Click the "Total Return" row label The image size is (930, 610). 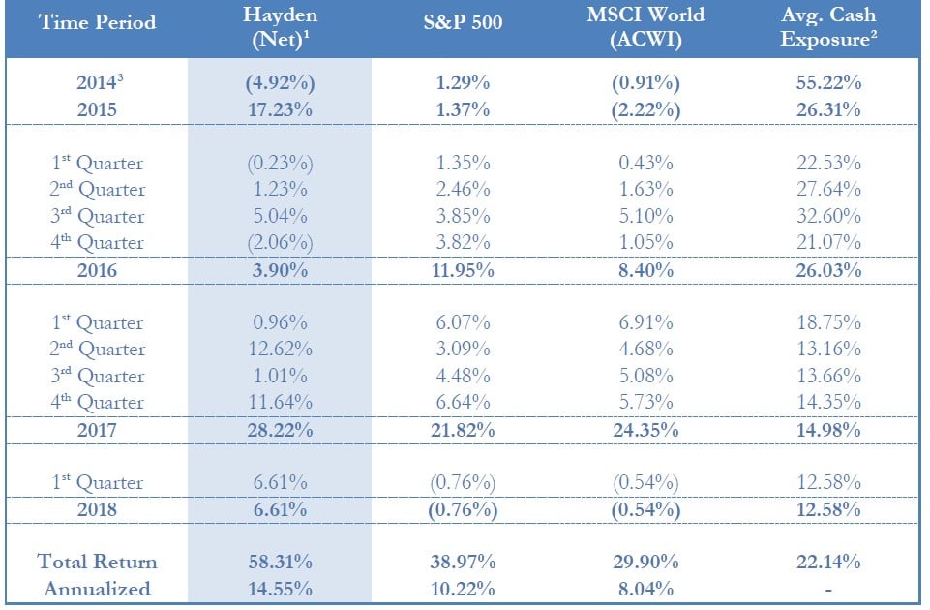pos(98,562)
